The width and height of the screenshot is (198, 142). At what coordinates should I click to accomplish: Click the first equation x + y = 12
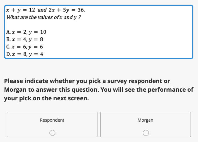[20, 10]
